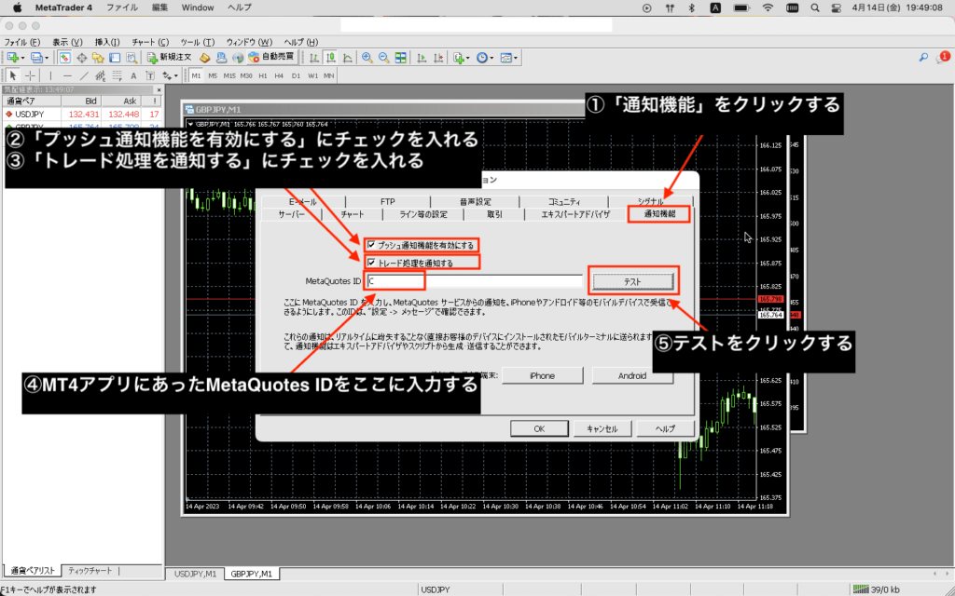Viewport: 955px width, 596px height.
Task: Select the text label T tool
Action: coord(150,76)
